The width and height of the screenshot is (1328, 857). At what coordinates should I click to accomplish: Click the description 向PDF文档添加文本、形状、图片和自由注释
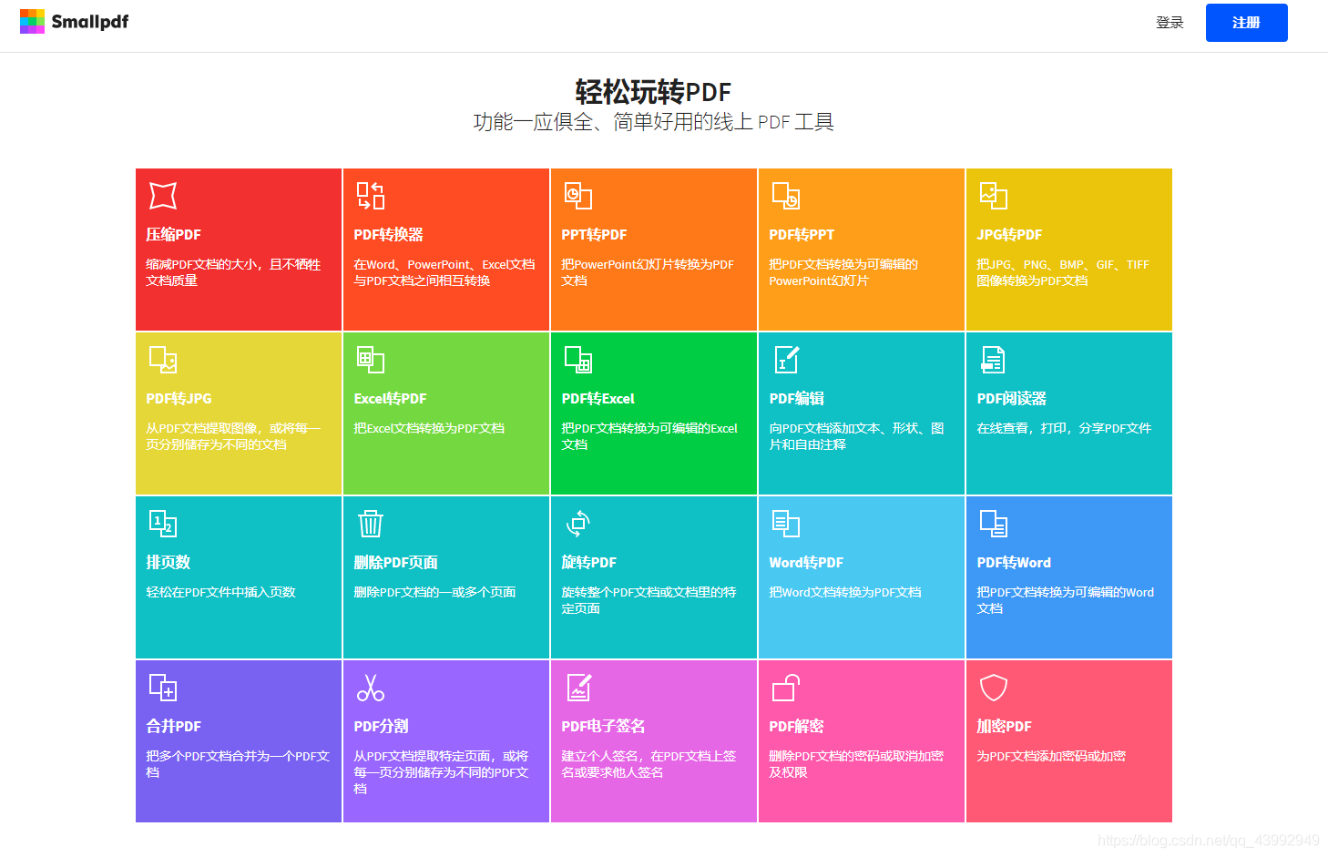coord(856,436)
